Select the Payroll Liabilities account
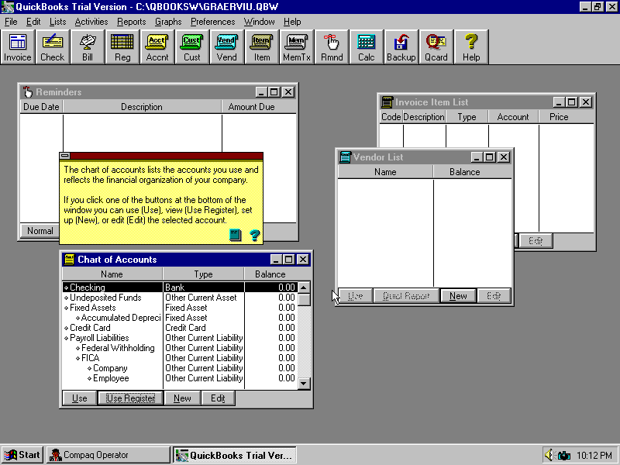Image resolution: width=620 pixels, height=465 pixels. coord(181,338)
